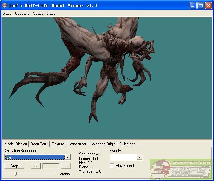
Task: Go to the Textures tab
Action: point(59,144)
